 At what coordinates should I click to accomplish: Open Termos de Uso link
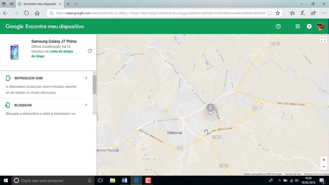tap(293, 174)
